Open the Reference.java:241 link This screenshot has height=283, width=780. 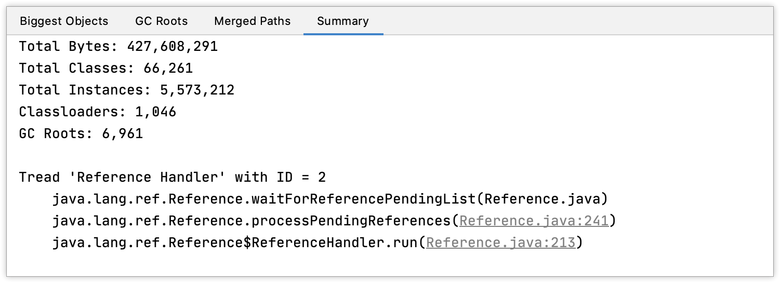pos(534,221)
